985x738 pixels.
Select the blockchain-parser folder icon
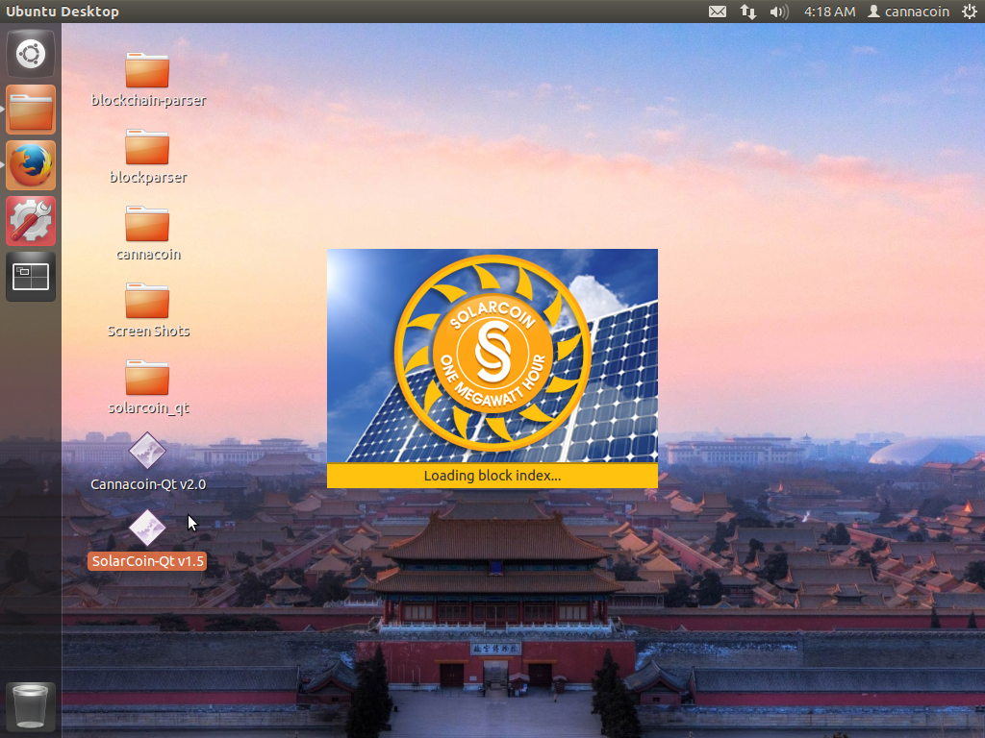click(x=147, y=70)
